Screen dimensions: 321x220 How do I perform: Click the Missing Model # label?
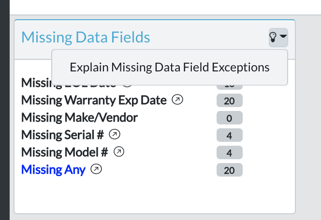tap(64, 152)
